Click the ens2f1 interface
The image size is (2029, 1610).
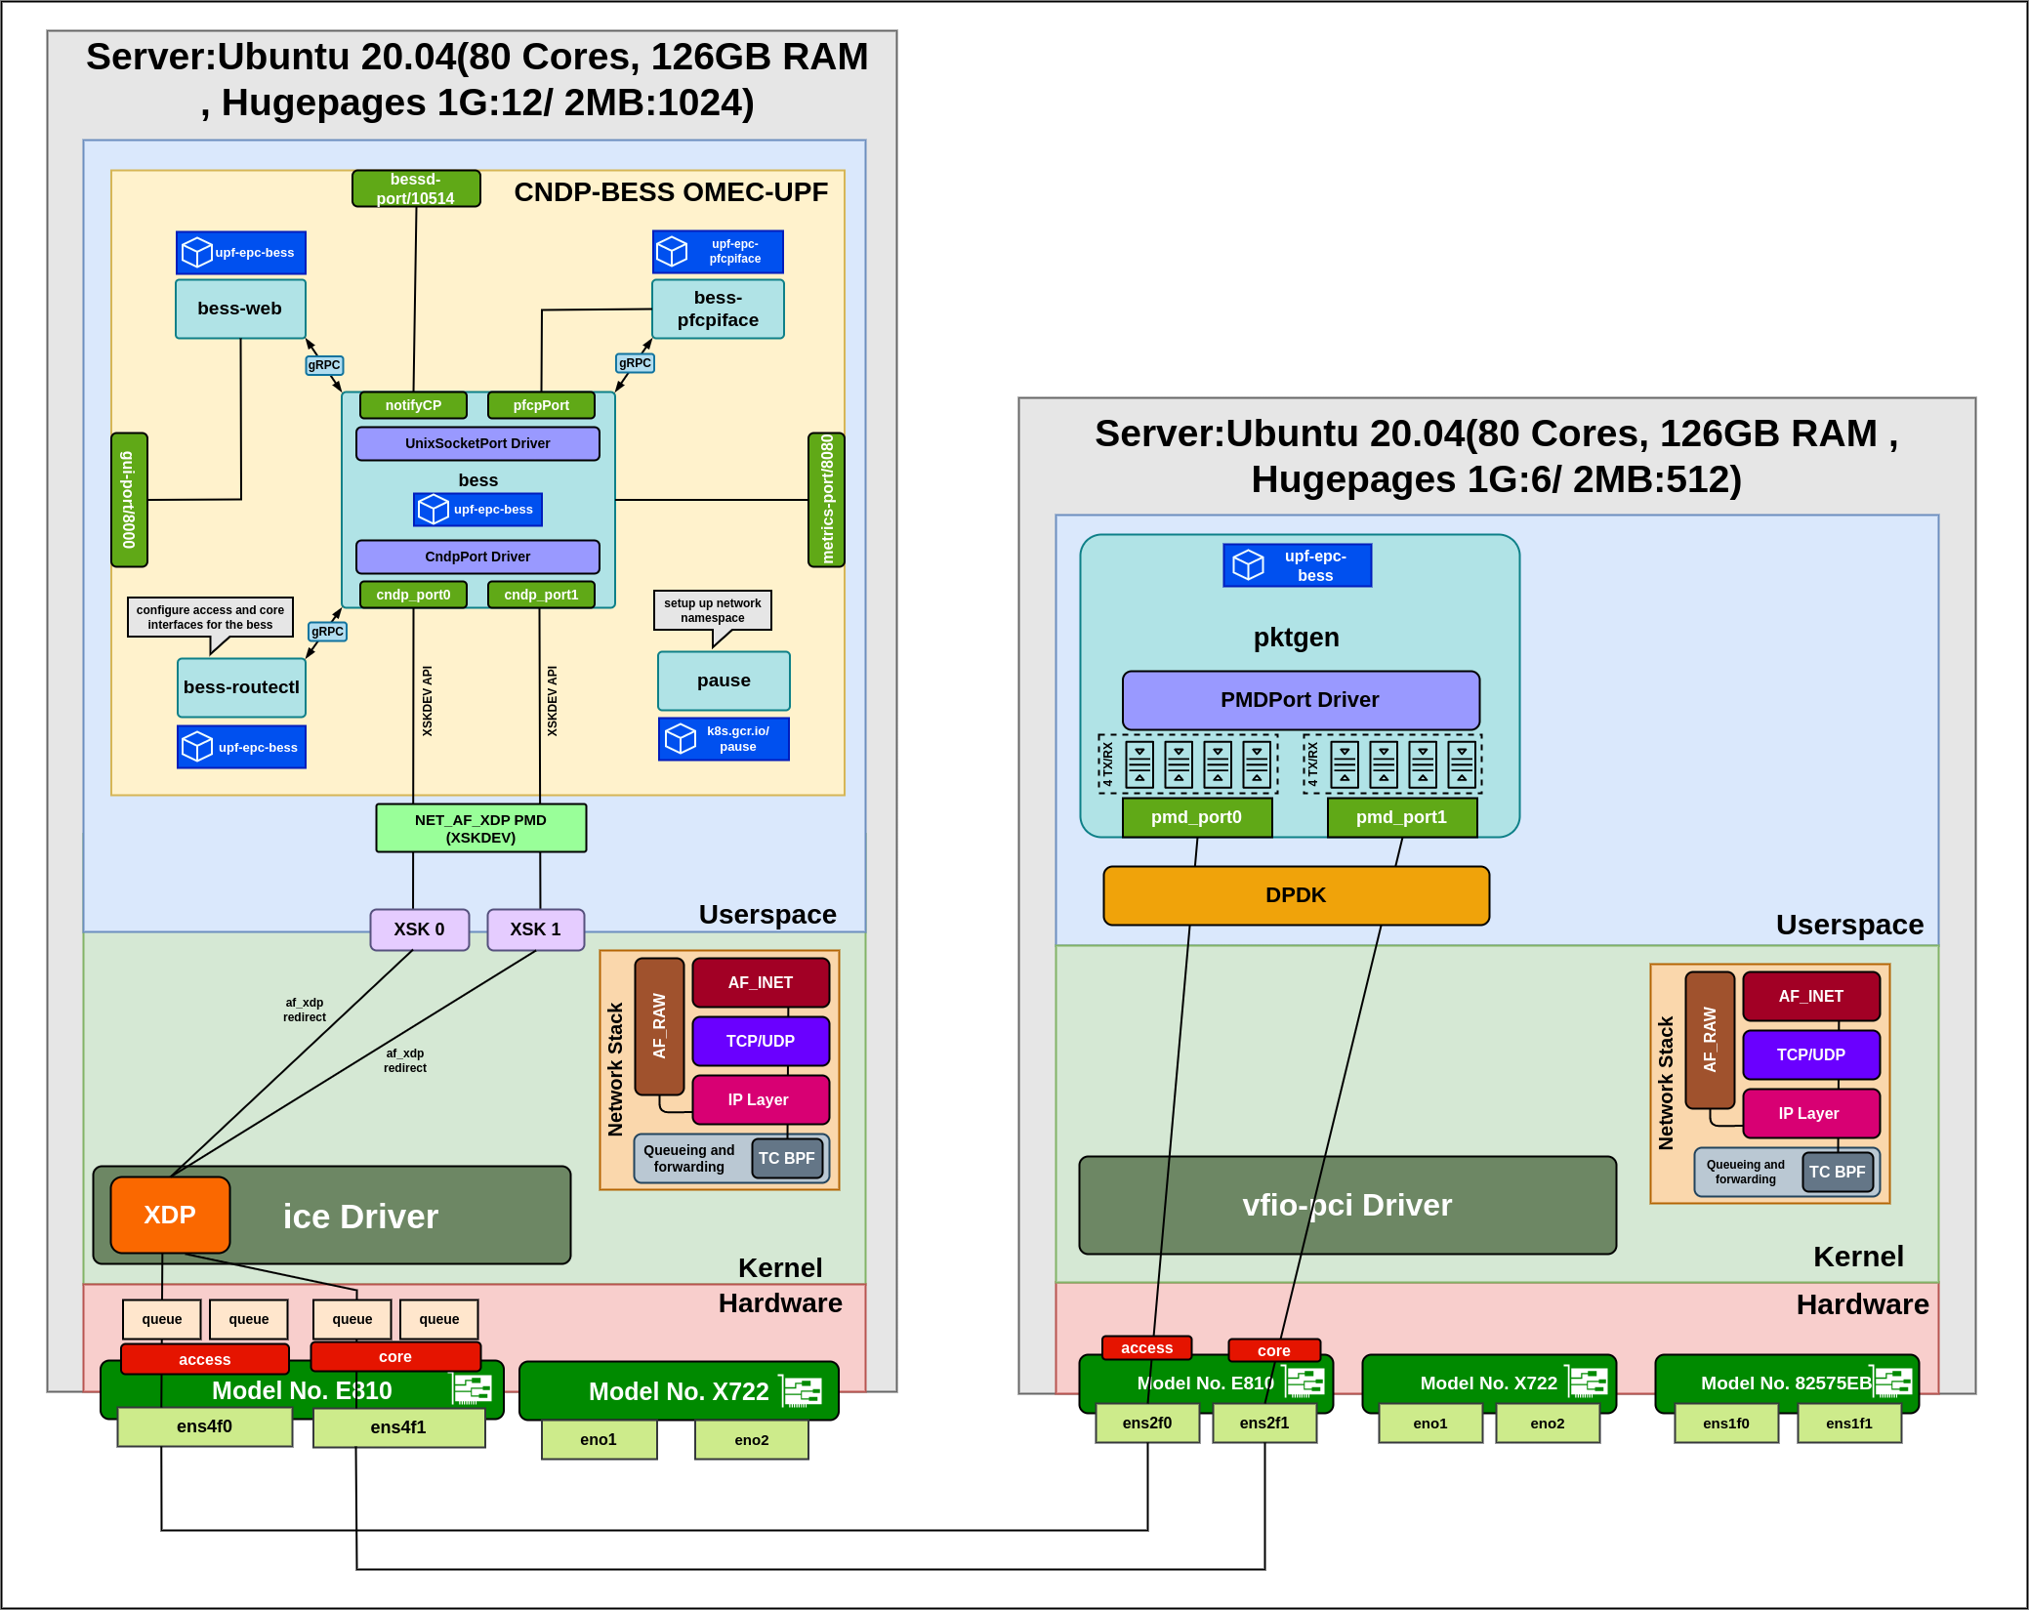pos(1264,1423)
